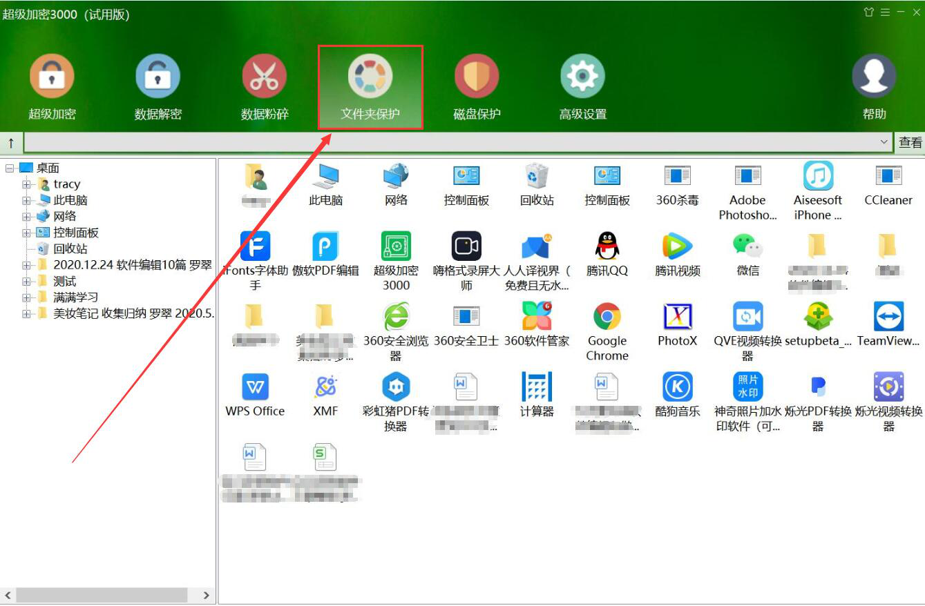Expand the 控制面板 node in the folder tree

click(26, 233)
